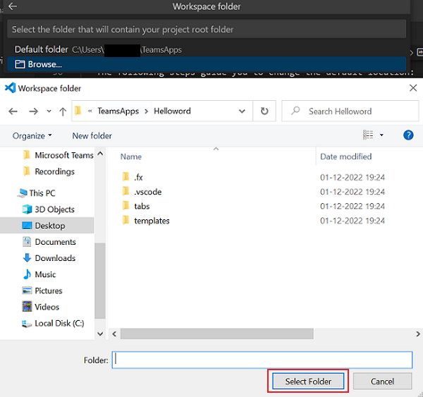This screenshot has width=423, height=397.
Task: Click the templates folder icon
Action: coord(125,220)
